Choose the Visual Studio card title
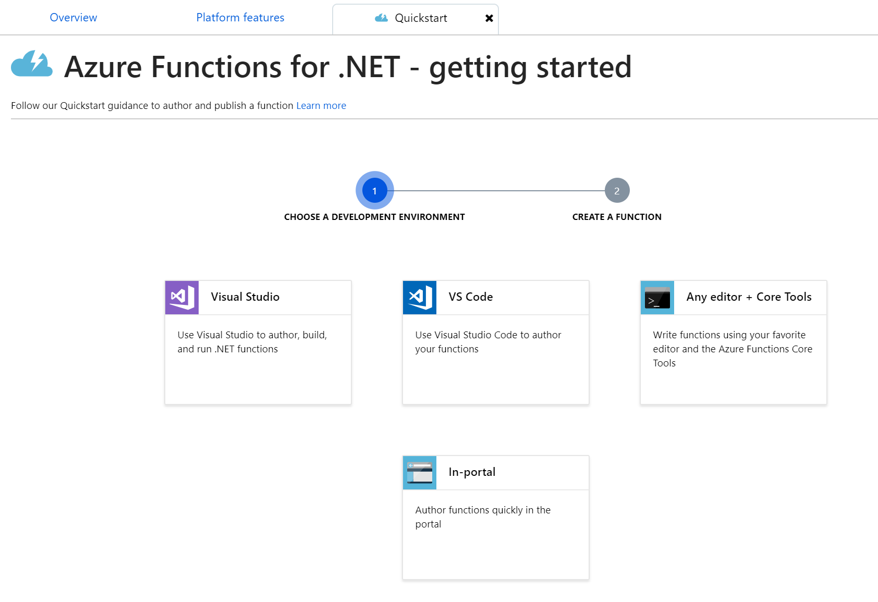The image size is (878, 602). tap(245, 297)
